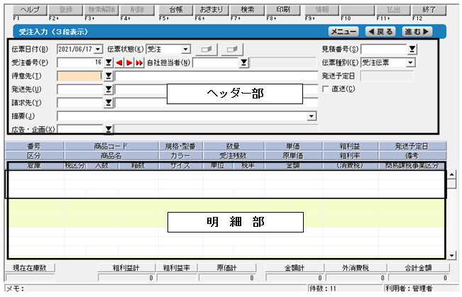Open the メニュー button
Viewport: 462px width, 297px height.
343,31
